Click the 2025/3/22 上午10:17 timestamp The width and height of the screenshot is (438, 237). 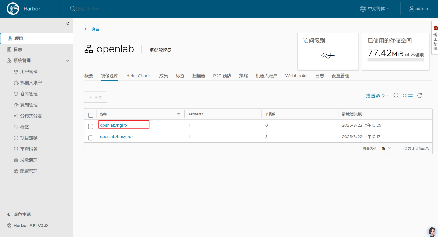[x=361, y=137]
